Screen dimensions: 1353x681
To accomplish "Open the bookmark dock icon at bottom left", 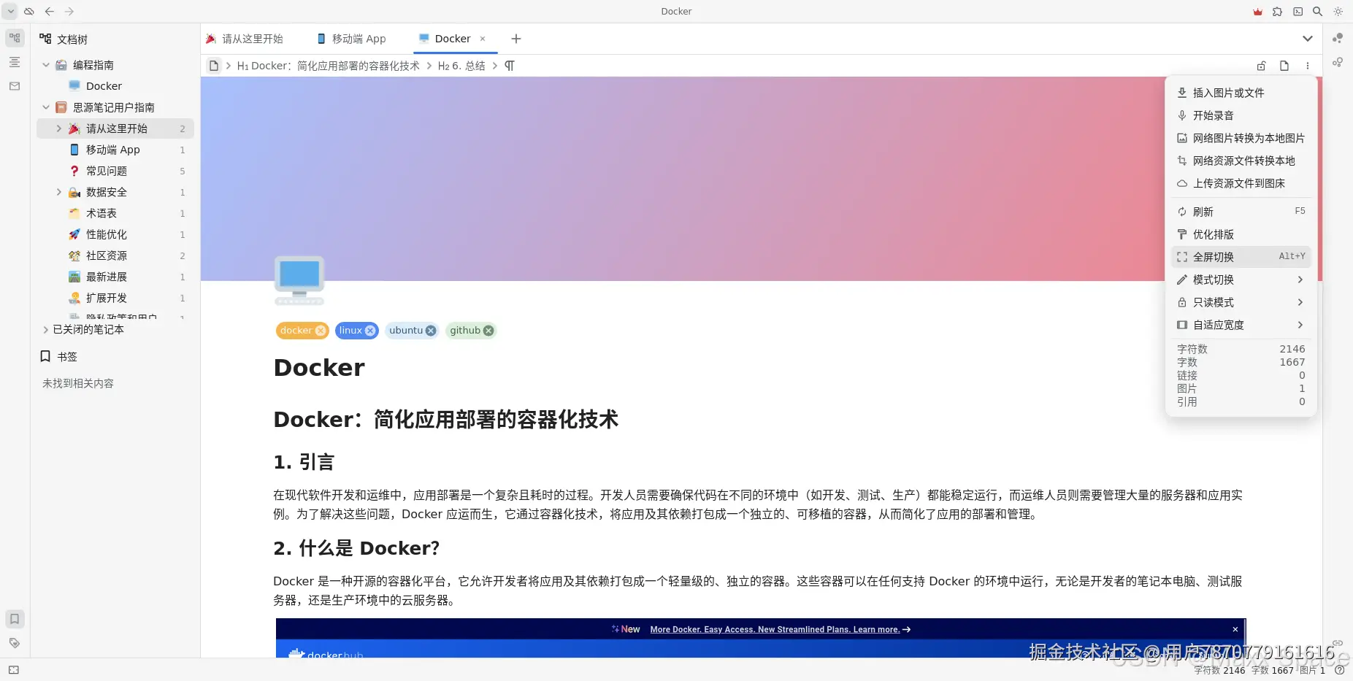I will click(x=15, y=619).
